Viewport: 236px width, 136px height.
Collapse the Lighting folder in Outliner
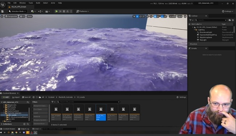click(194, 30)
